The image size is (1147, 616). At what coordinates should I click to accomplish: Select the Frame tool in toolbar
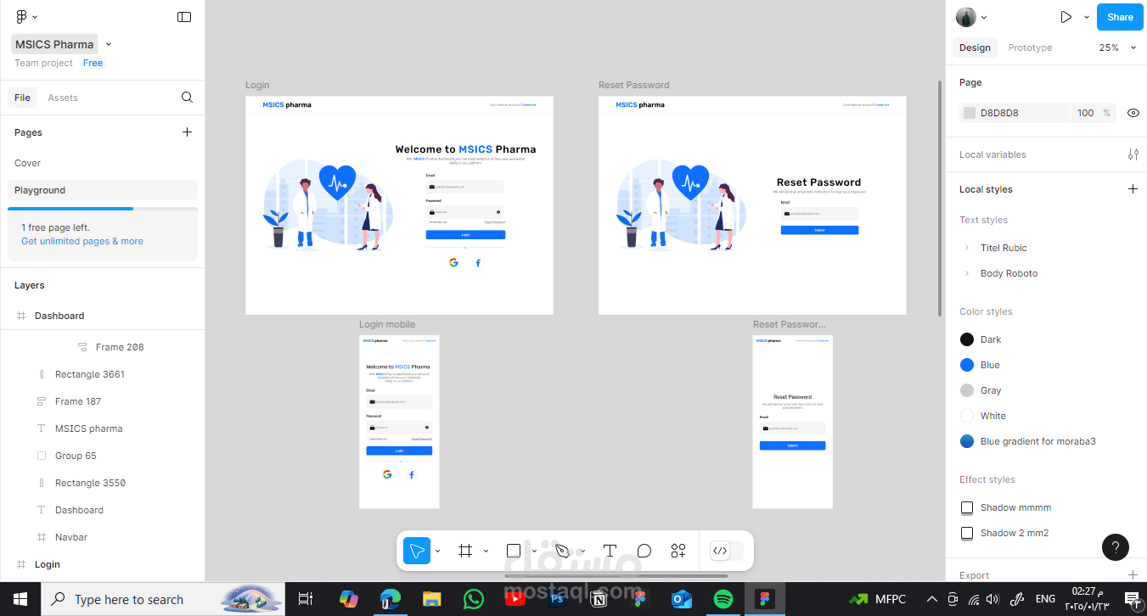[x=464, y=551]
